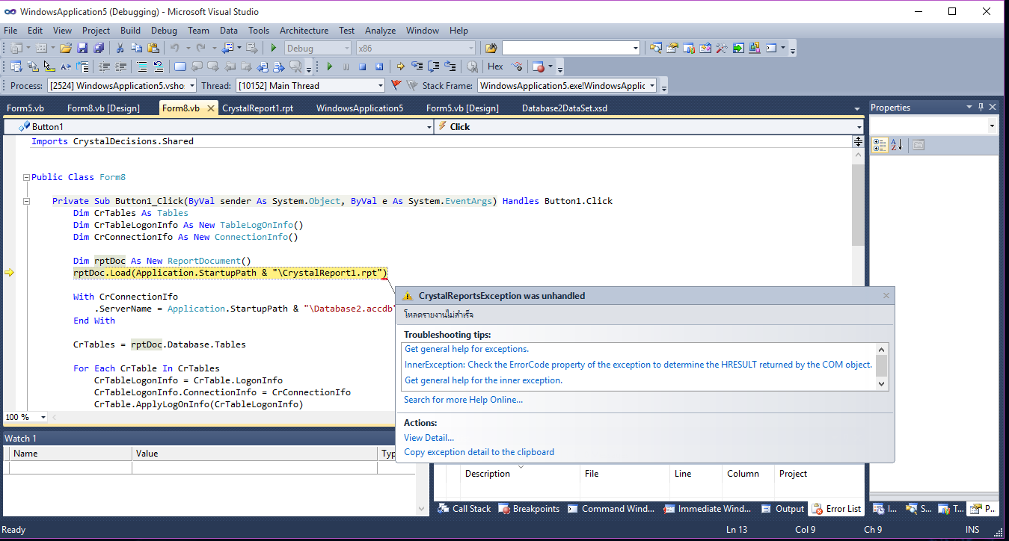Click the Categorized view icon in Properties
1009x541 pixels.
[x=880, y=145]
